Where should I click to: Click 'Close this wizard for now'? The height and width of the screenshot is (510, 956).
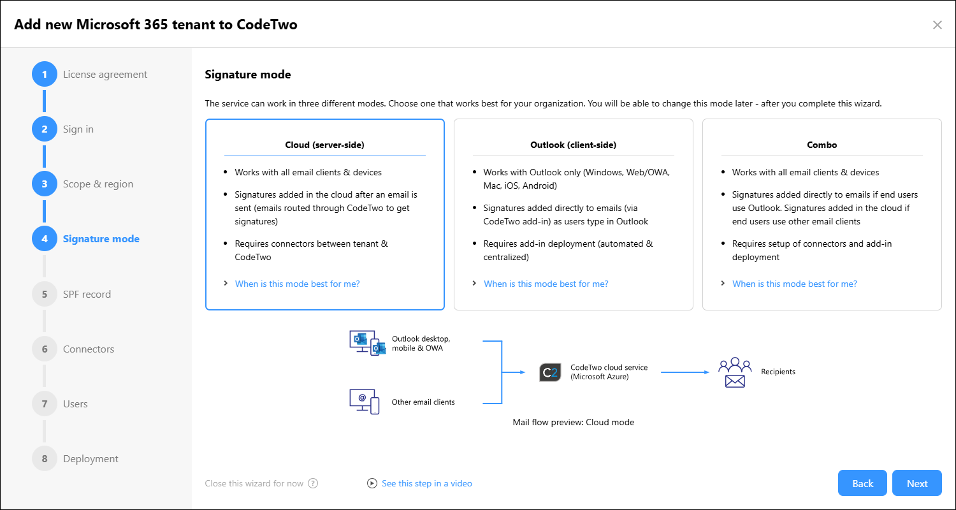(254, 483)
